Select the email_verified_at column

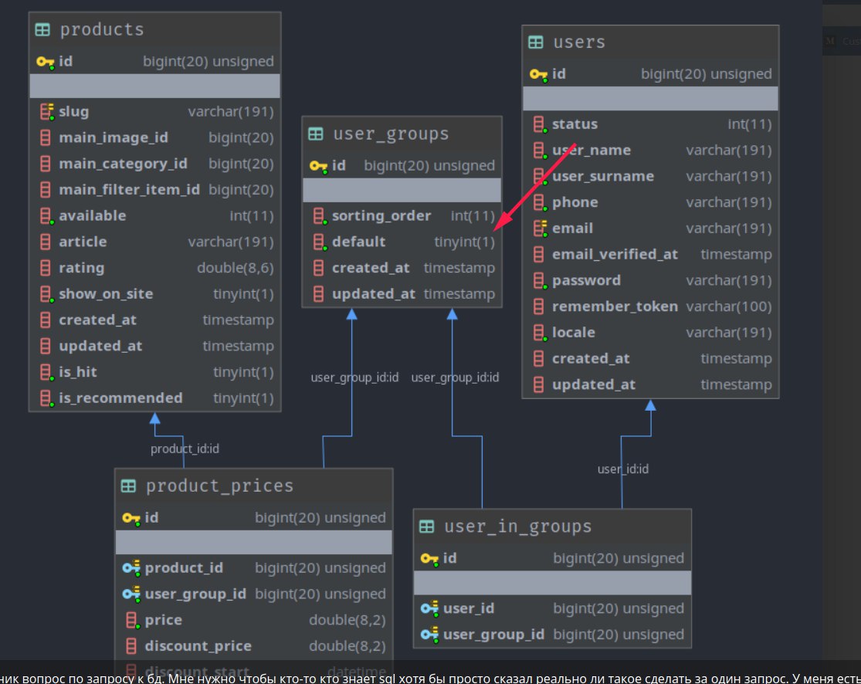650,255
